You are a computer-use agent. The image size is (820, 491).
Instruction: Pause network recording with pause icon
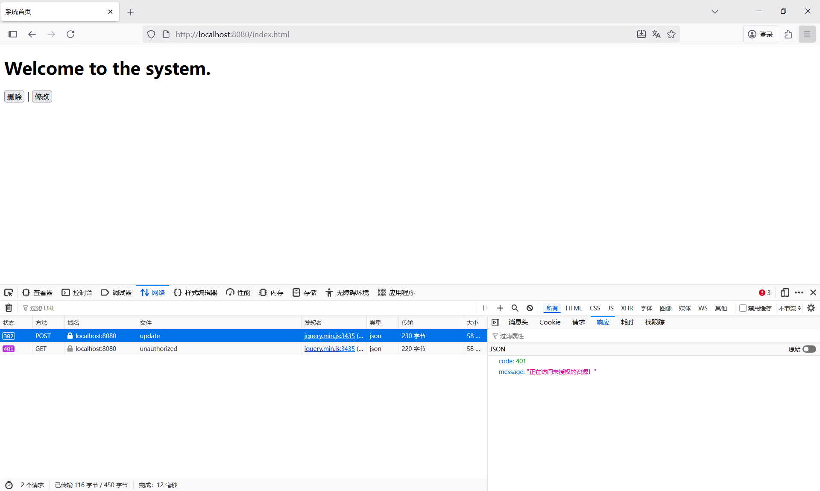pyautogui.click(x=485, y=308)
